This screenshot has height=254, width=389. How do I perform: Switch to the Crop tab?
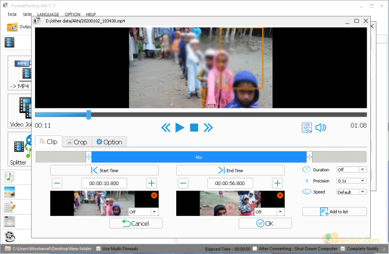[x=76, y=142]
